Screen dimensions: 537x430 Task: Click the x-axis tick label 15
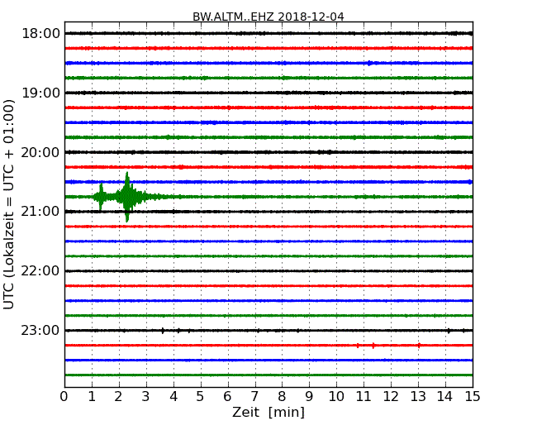pos(473,397)
